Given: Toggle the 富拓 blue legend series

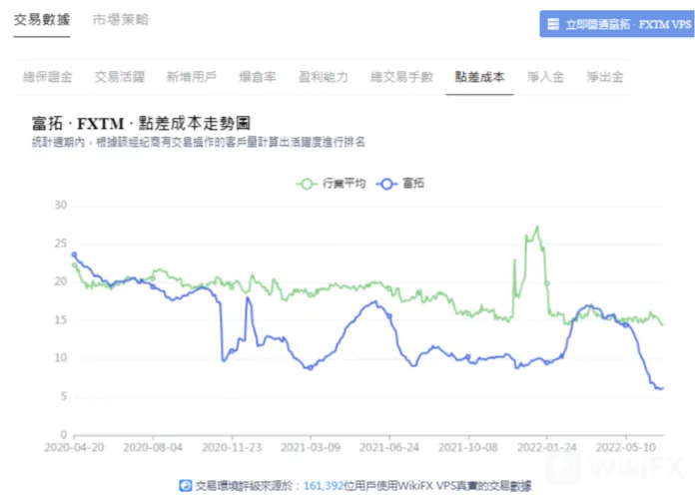Looking at the screenshot, I should 400,184.
